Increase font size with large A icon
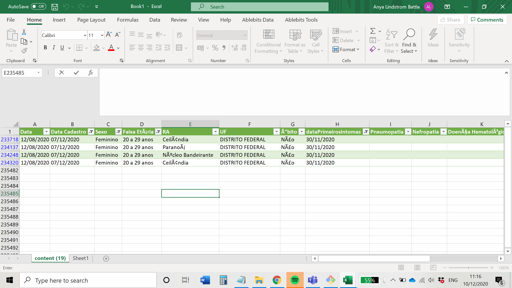Image resolution: width=512 pixels, height=288 pixels. (x=109, y=35)
